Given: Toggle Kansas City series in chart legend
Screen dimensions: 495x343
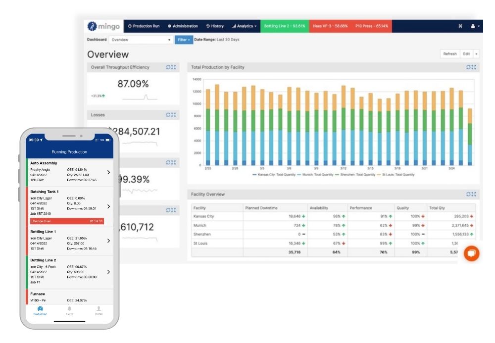Looking at the screenshot, I should point(274,175).
